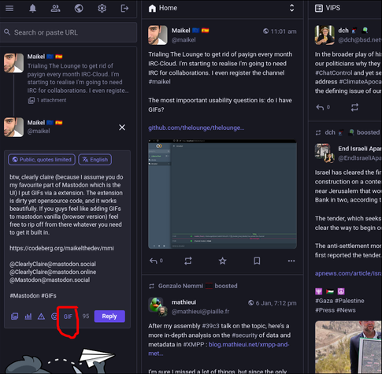The image size is (382, 374).
Task: Open the federated timeline globe icon
Action: (79, 9)
